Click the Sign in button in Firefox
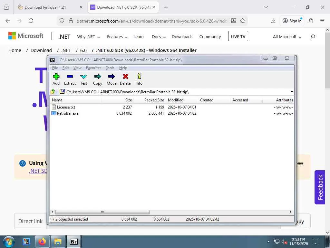 tap(292, 21)
